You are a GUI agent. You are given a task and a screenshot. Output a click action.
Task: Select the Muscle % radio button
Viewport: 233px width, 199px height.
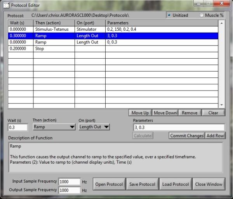point(202,15)
